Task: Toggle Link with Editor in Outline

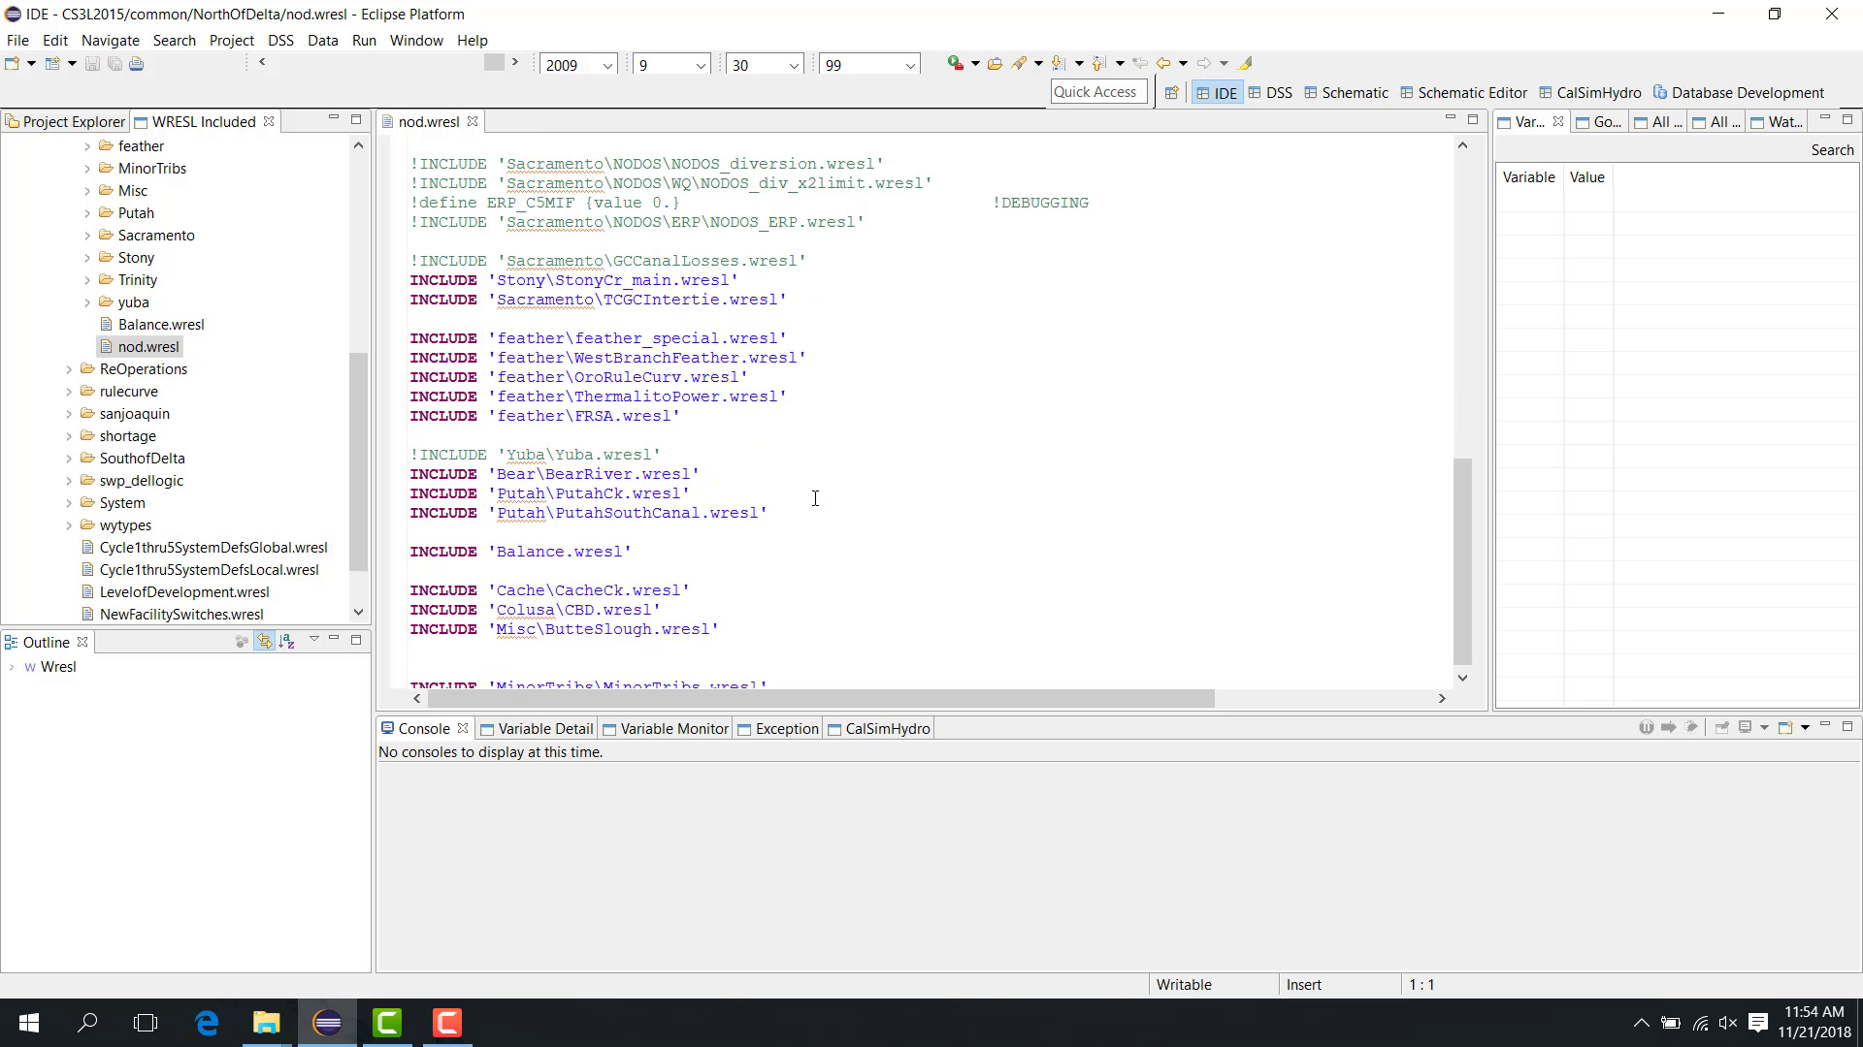Action: (x=264, y=642)
